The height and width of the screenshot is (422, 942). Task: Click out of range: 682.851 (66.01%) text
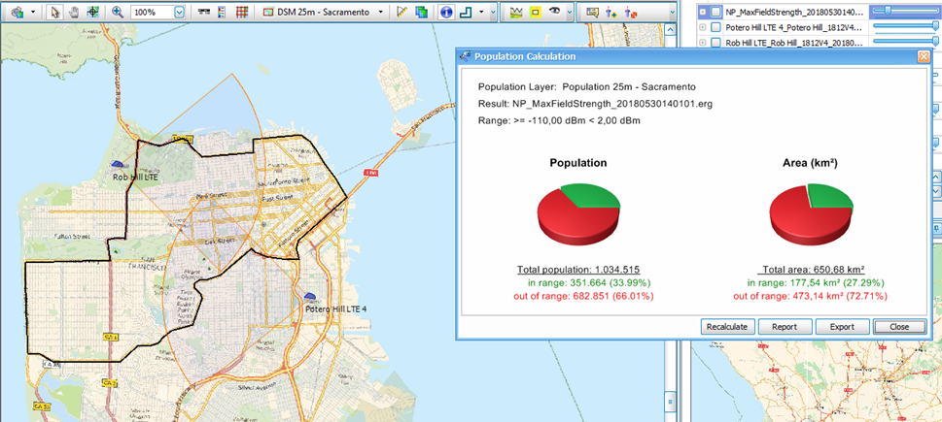pyautogui.click(x=582, y=296)
